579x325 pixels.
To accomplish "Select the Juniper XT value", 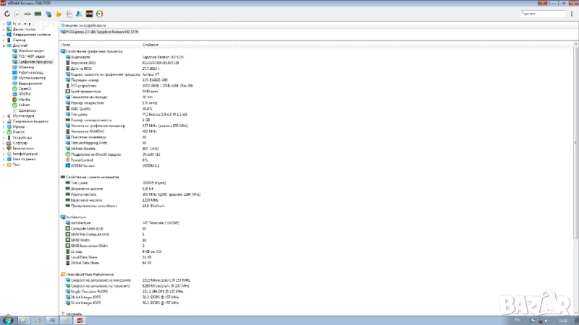I will pos(151,74).
